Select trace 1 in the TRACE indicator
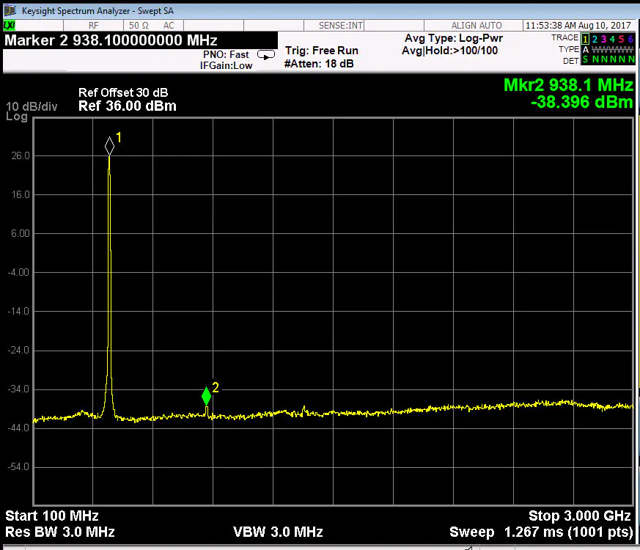Screen dimensions: 640x550 [x=586, y=38]
